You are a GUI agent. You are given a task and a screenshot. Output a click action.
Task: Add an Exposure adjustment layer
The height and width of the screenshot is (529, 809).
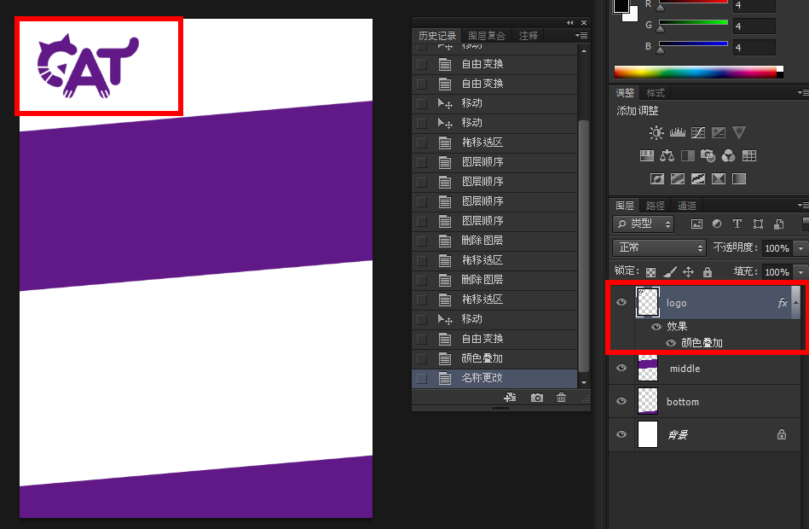click(718, 133)
